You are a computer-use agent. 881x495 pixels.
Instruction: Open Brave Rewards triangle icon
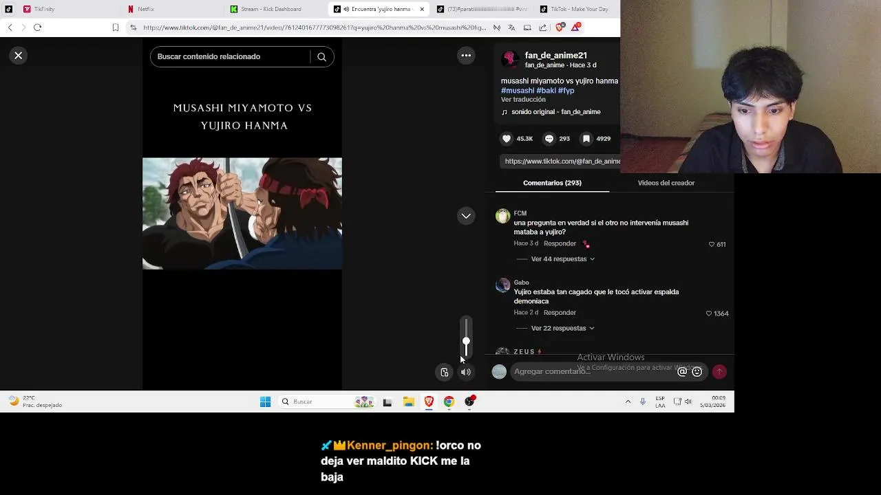point(575,27)
